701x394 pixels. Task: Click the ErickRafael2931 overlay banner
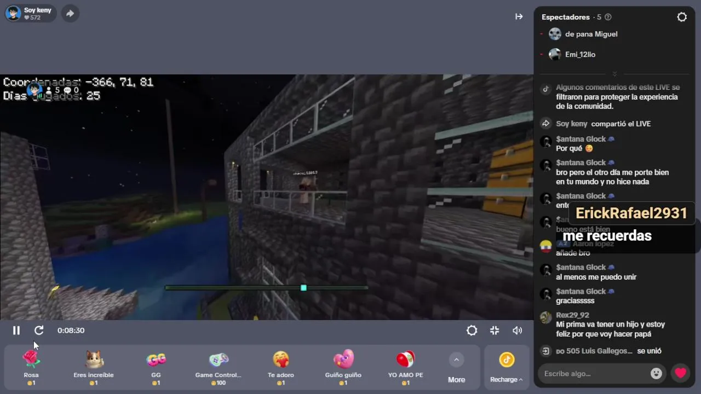(x=631, y=213)
